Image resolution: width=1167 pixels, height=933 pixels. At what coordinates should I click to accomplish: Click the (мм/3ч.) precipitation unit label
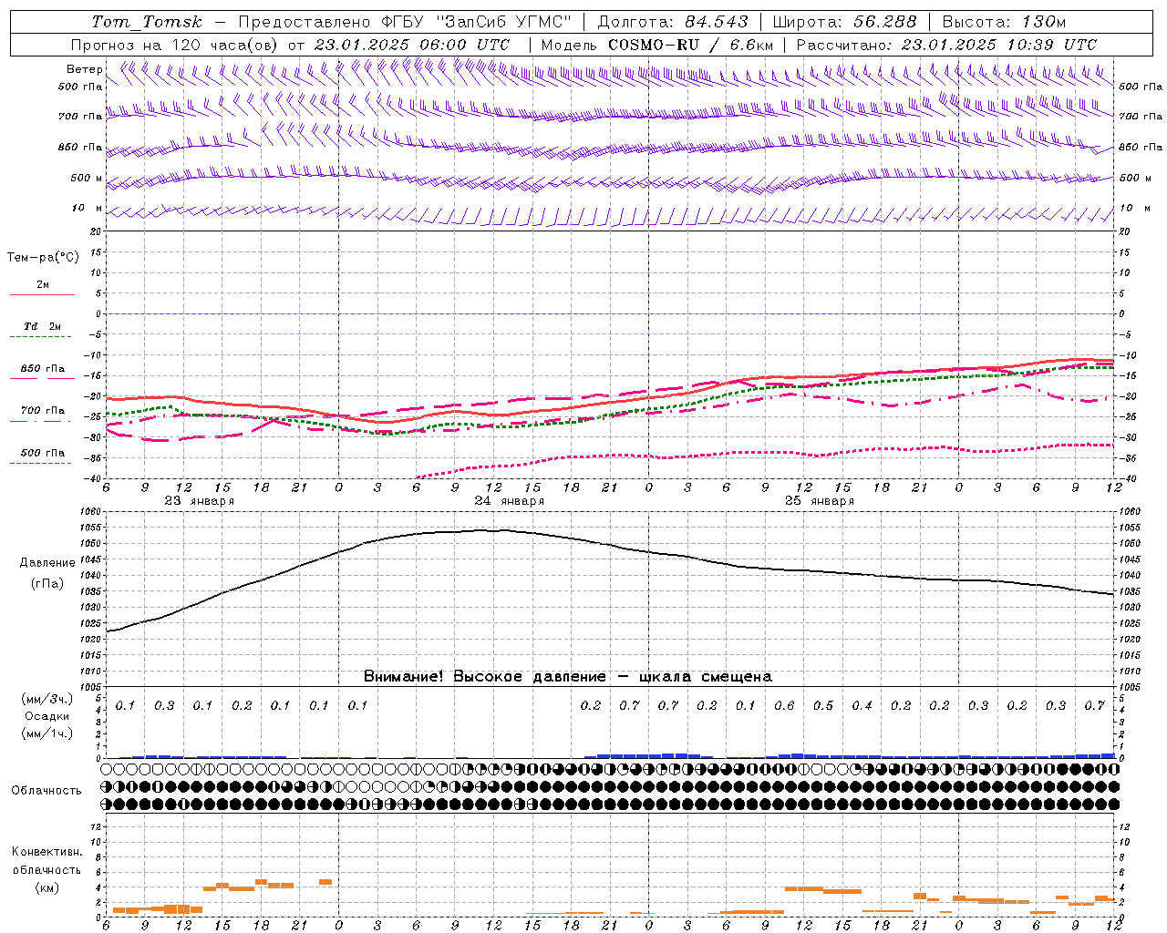(x=47, y=699)
